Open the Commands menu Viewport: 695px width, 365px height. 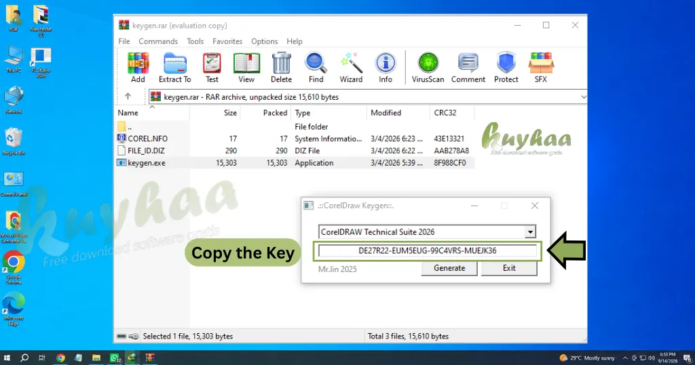point(158,41)
